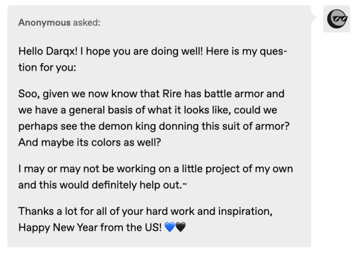Click the blue heart emoji
Viewport: 359px width, 254px height.
(x=170, y=227)
